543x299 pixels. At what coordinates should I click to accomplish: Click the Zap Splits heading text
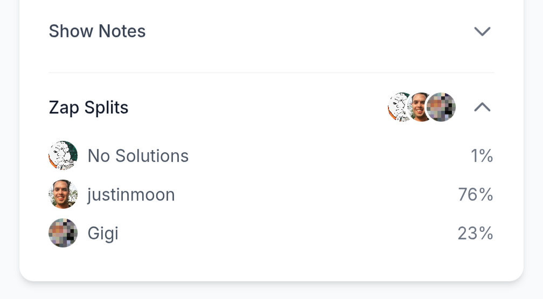(x=89, y=107)
